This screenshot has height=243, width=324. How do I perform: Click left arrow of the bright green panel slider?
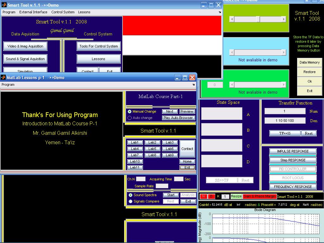pyautogui.click(x=232, y=84)
